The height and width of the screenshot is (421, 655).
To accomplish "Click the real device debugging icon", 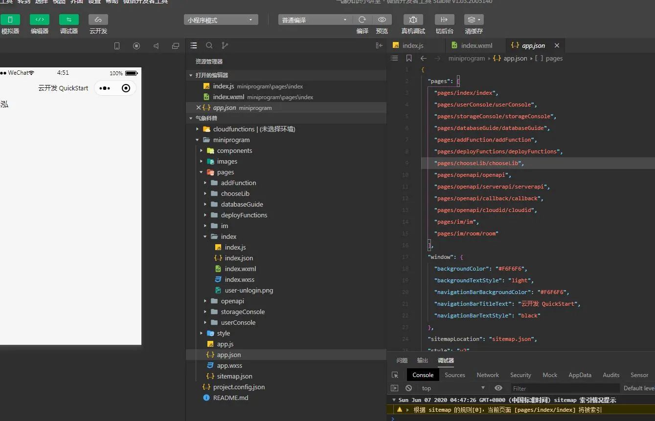I will [x=413, y=20].
